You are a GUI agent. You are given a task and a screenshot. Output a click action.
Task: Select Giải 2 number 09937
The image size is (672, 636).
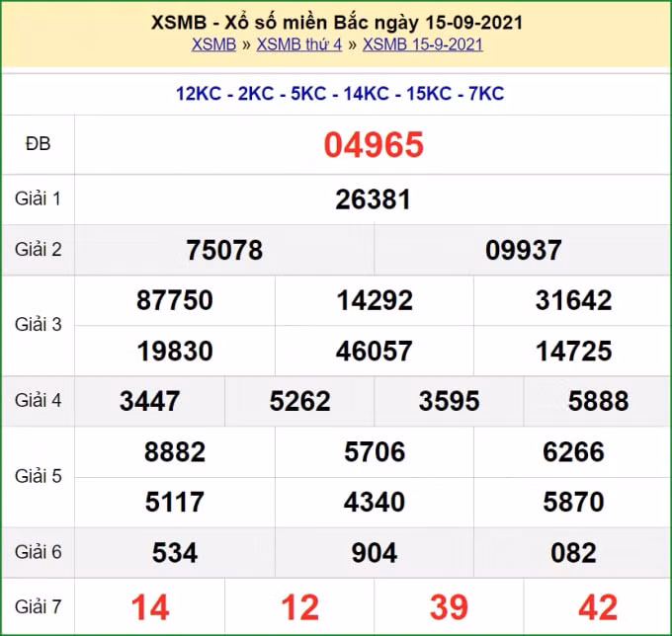click(x=523, y=250)
